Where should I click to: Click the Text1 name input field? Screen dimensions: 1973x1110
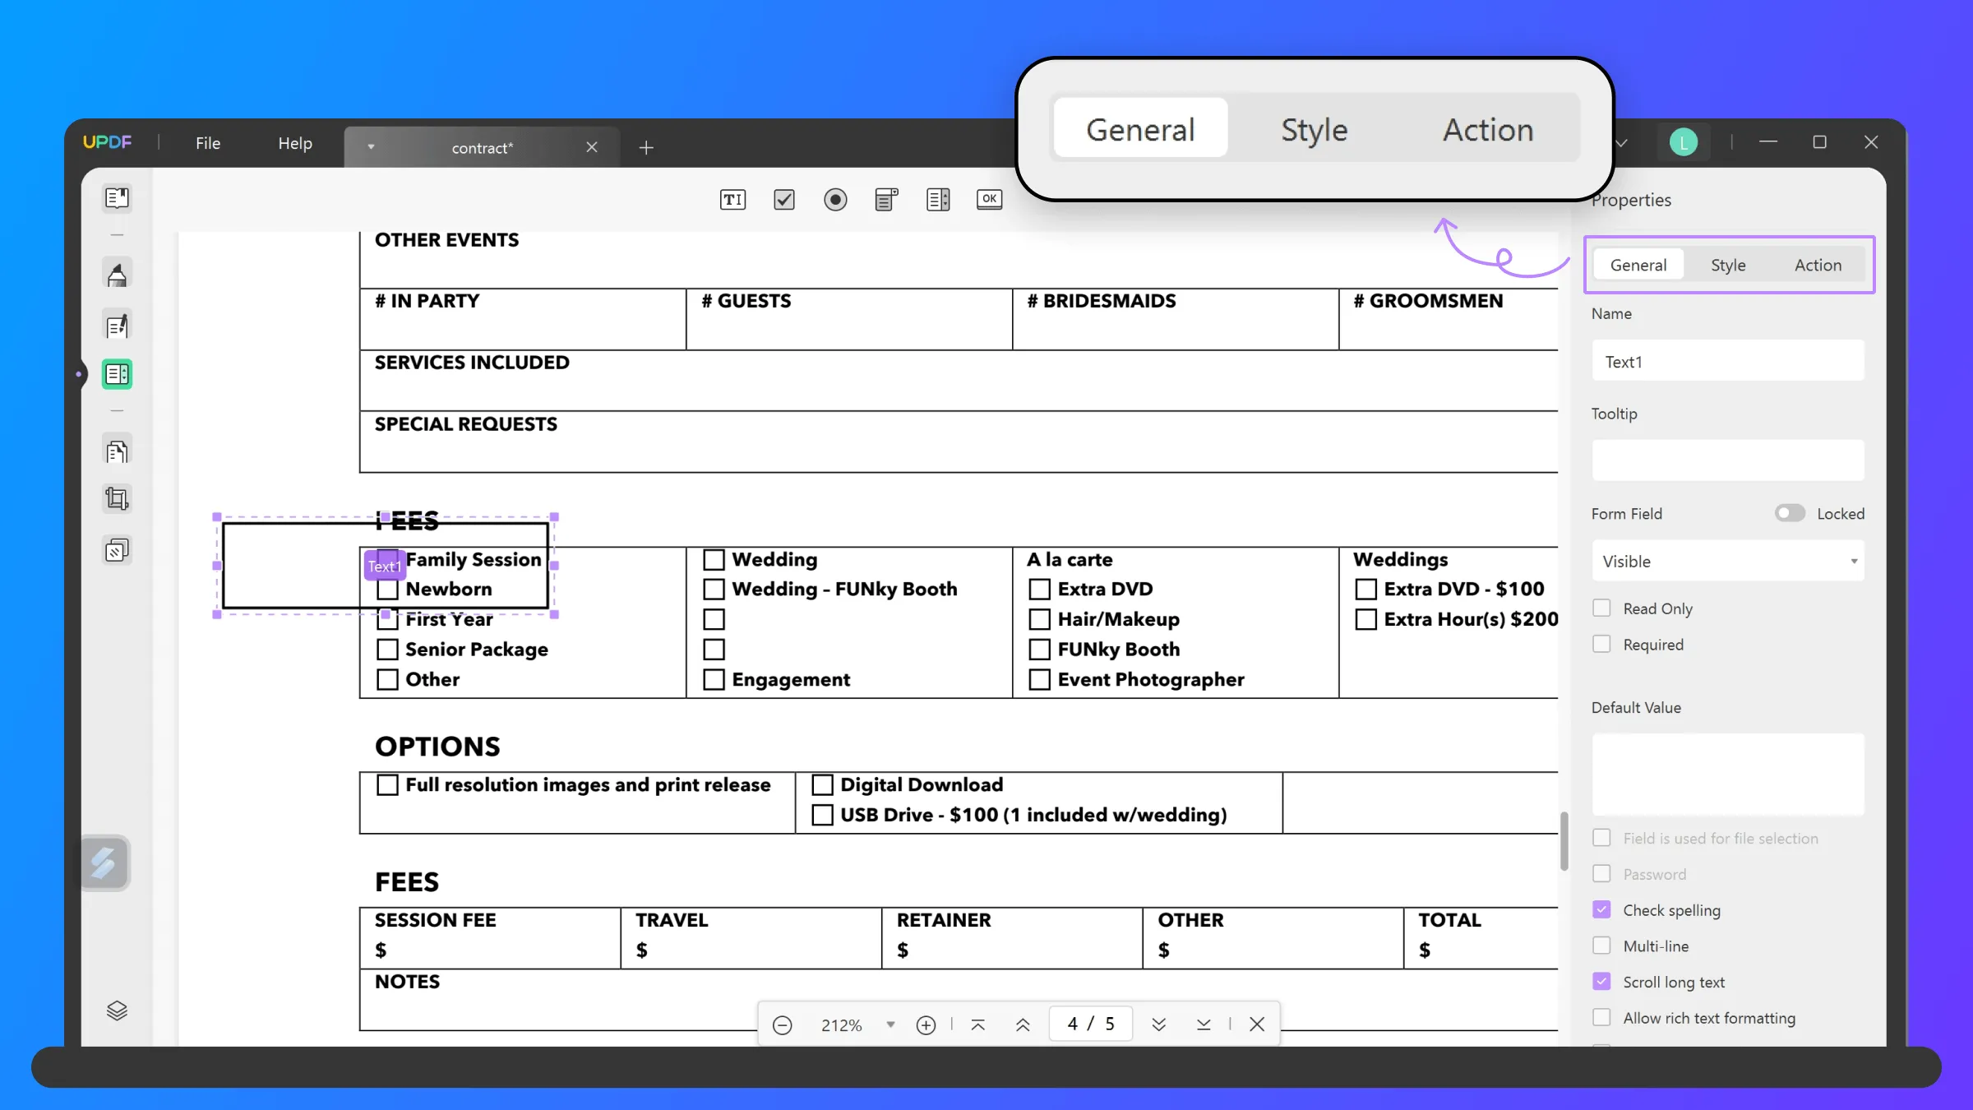[1729, 360]
